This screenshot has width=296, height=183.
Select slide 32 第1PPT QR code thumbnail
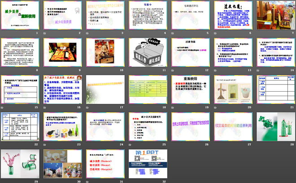148,164
